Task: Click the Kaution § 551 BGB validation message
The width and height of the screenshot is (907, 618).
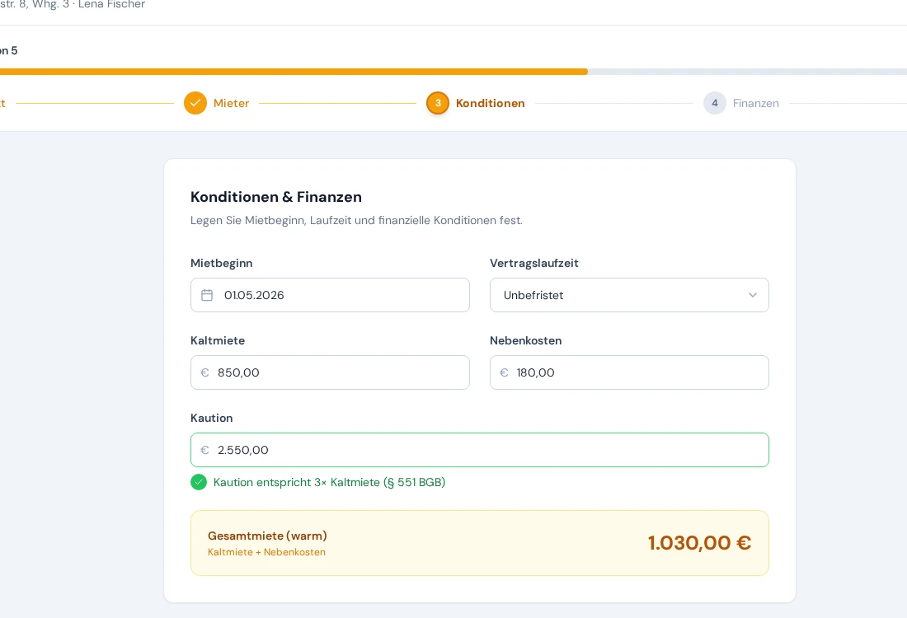Action: pos(329,482)
